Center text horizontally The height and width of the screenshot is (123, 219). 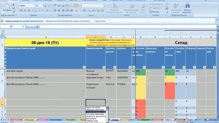[59, 11]
